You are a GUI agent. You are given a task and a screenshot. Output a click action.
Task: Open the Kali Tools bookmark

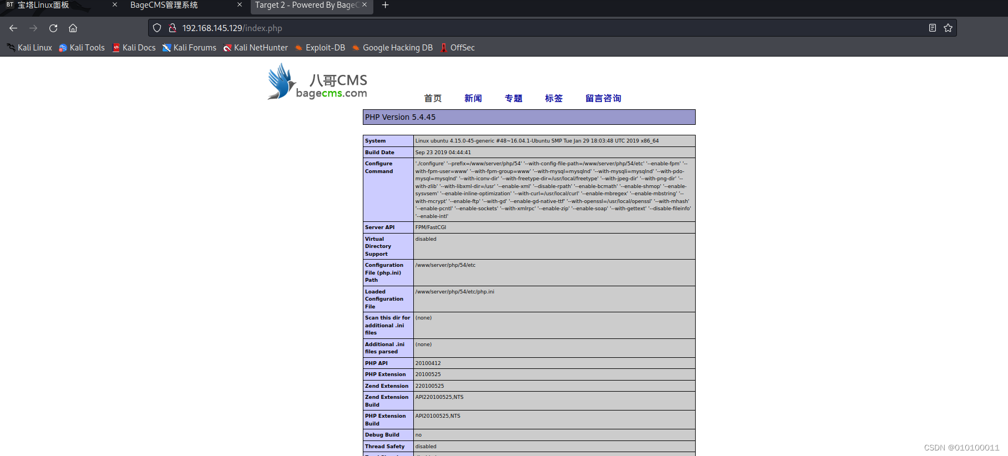click(82, 48)
